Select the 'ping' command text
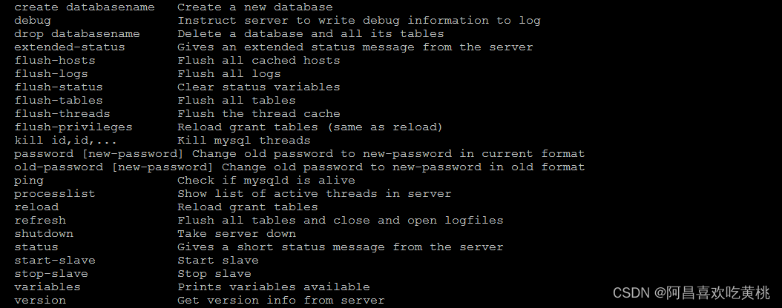The height and width of the screenshot is (308, 782). pyautogui.click(x=29, y=180)
